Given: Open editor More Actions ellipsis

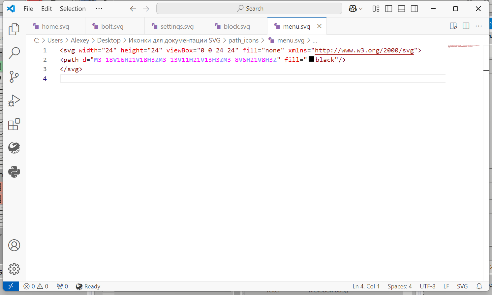Looking at the screenshot, I should (x=478, y=26).
